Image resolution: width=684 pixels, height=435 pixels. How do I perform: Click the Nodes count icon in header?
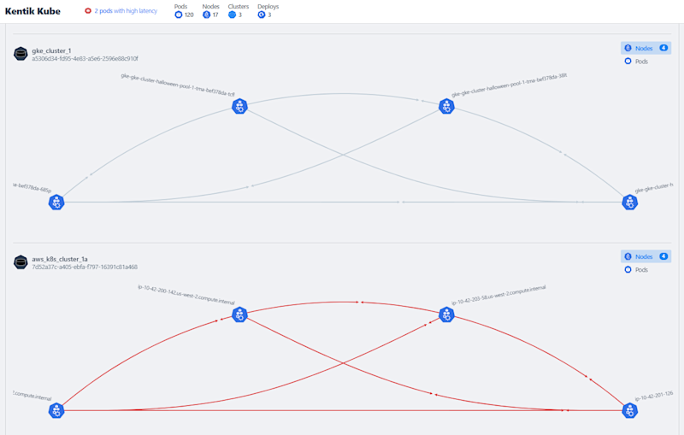coord(206,15)
